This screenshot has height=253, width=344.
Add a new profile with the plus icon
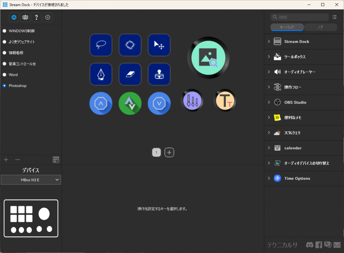(x=6, y=160)
